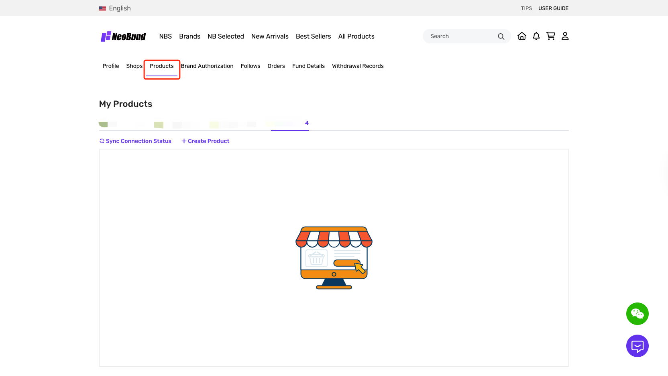Open the Brand Authorization tab
The width and height of the screenshot is (668, 376).
[207, 66]
